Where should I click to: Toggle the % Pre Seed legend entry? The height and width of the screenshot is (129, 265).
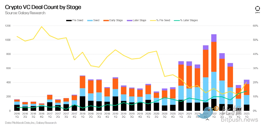coord(160,20)
